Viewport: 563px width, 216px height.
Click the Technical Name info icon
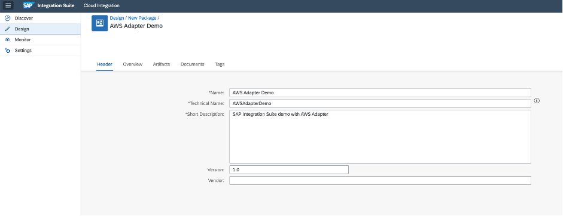pos(537,101)
